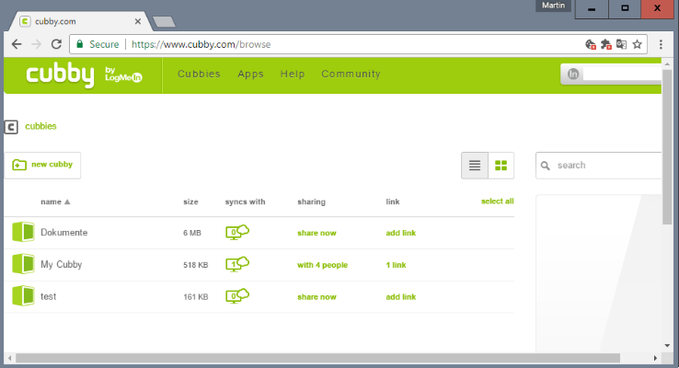
Task: Click the vertical scrollbar thumb
Action: [667, 146]
